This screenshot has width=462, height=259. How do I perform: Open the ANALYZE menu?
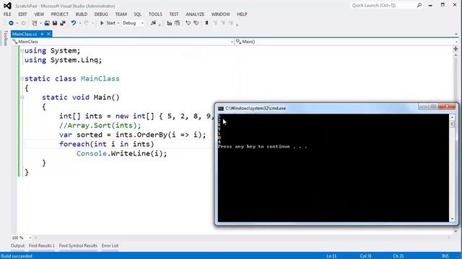click(195, 14)
